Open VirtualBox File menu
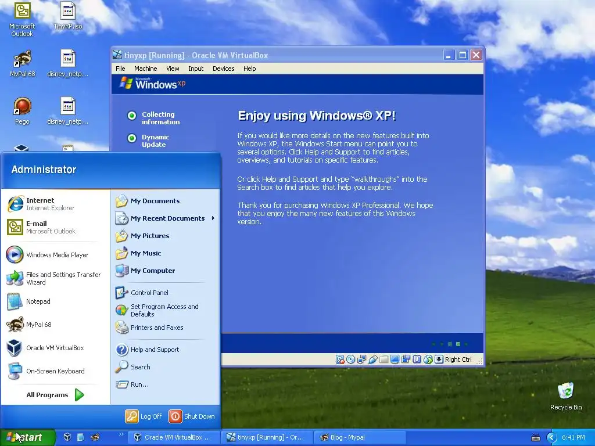 (120, 69)
